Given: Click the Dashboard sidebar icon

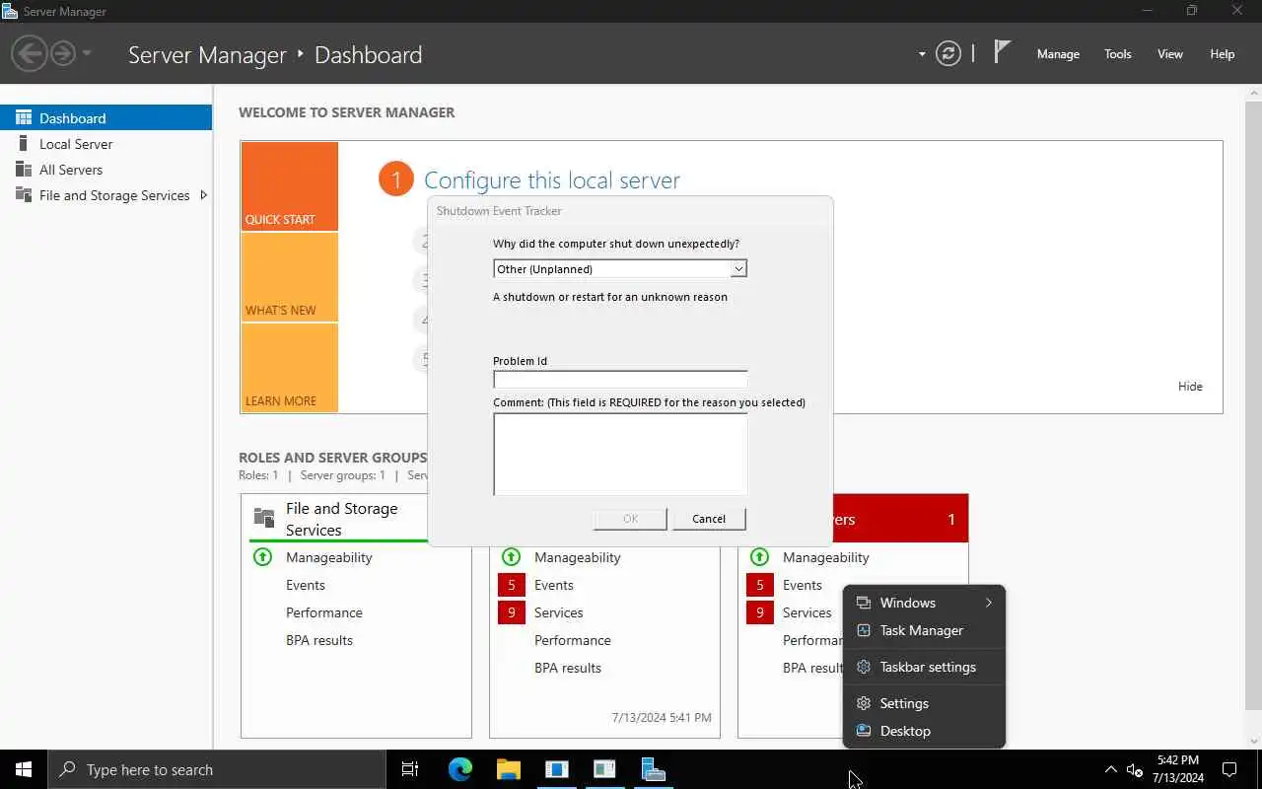Looking at the screenshot, I should click(x=24, y=117).
